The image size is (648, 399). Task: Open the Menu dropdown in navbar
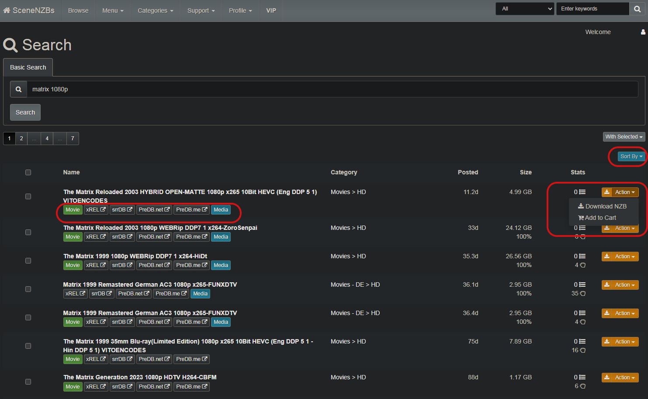point(113,10)
